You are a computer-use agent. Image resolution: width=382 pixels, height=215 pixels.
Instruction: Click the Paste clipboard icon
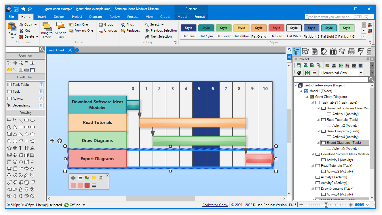[x=12, y=27]
